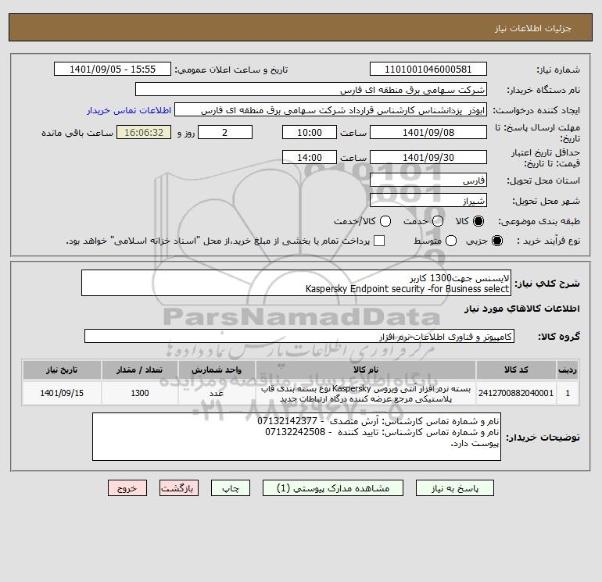602x582 pixels.
Task: Click the Kaspersky antivirus product name cell
Action: tap(366, 393)
